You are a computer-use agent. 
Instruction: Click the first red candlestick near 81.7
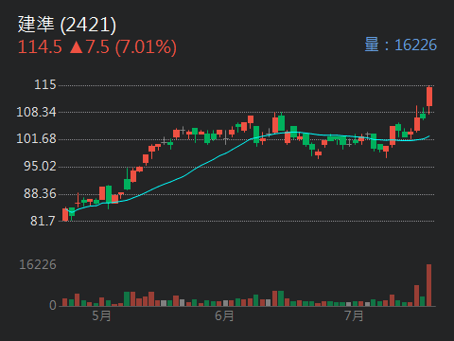coord(65,214)
